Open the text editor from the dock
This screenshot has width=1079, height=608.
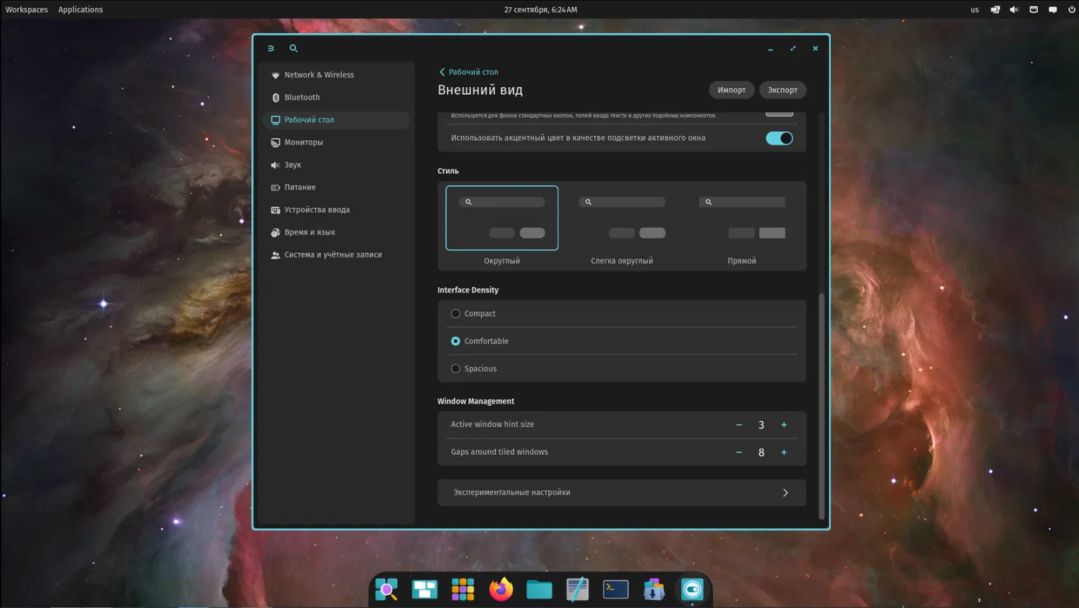577,589
